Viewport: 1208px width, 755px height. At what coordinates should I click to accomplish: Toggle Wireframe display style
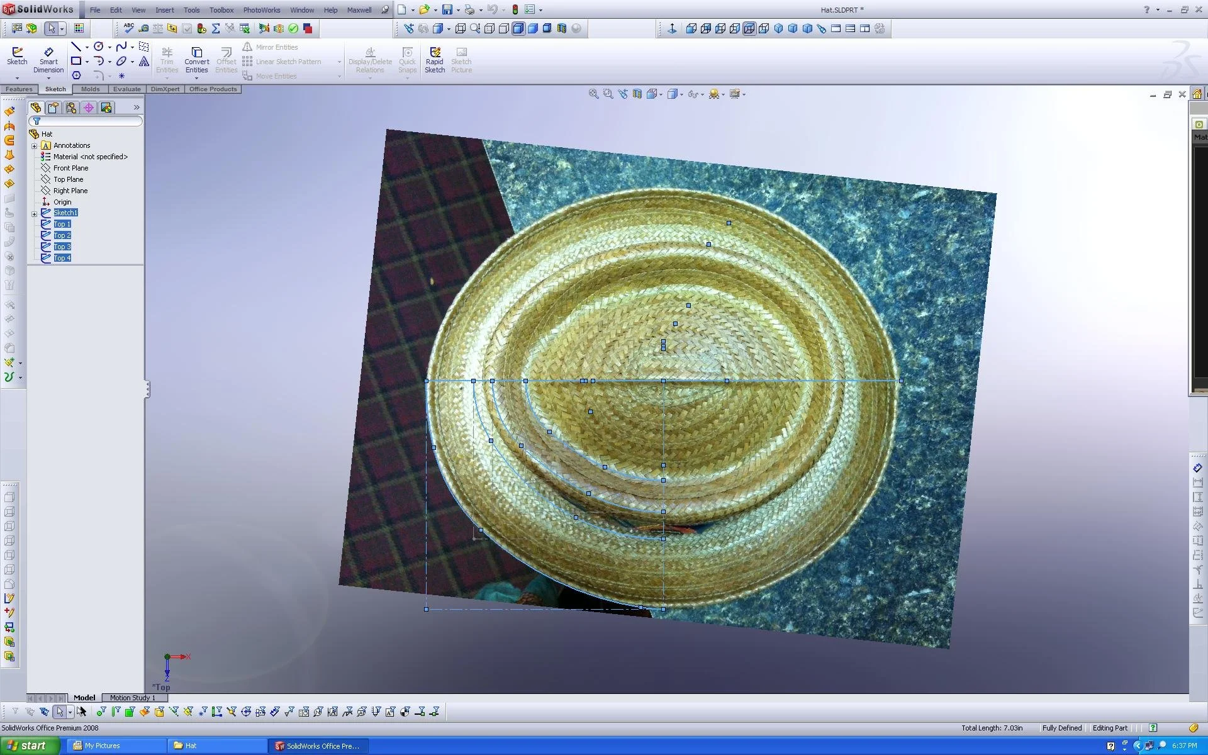[x=461, y=28]
